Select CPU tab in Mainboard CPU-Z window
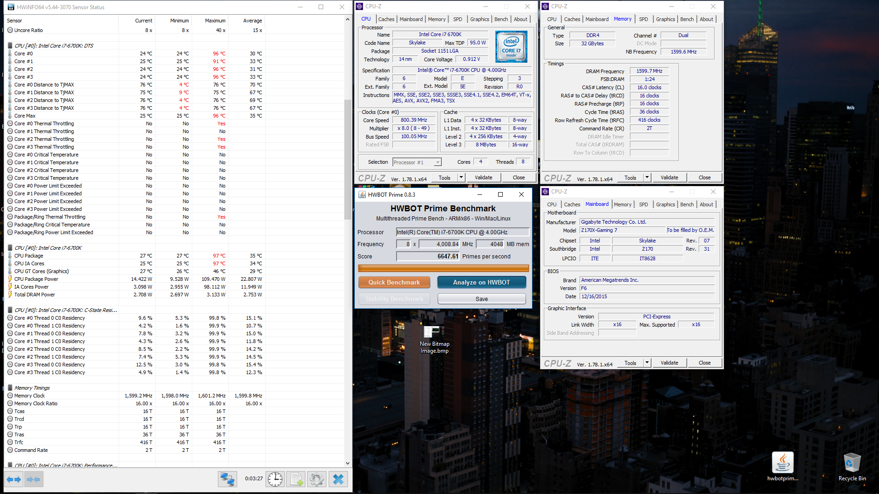The height and width of the screenshot is (494, 879). click(x=552, y=204)
